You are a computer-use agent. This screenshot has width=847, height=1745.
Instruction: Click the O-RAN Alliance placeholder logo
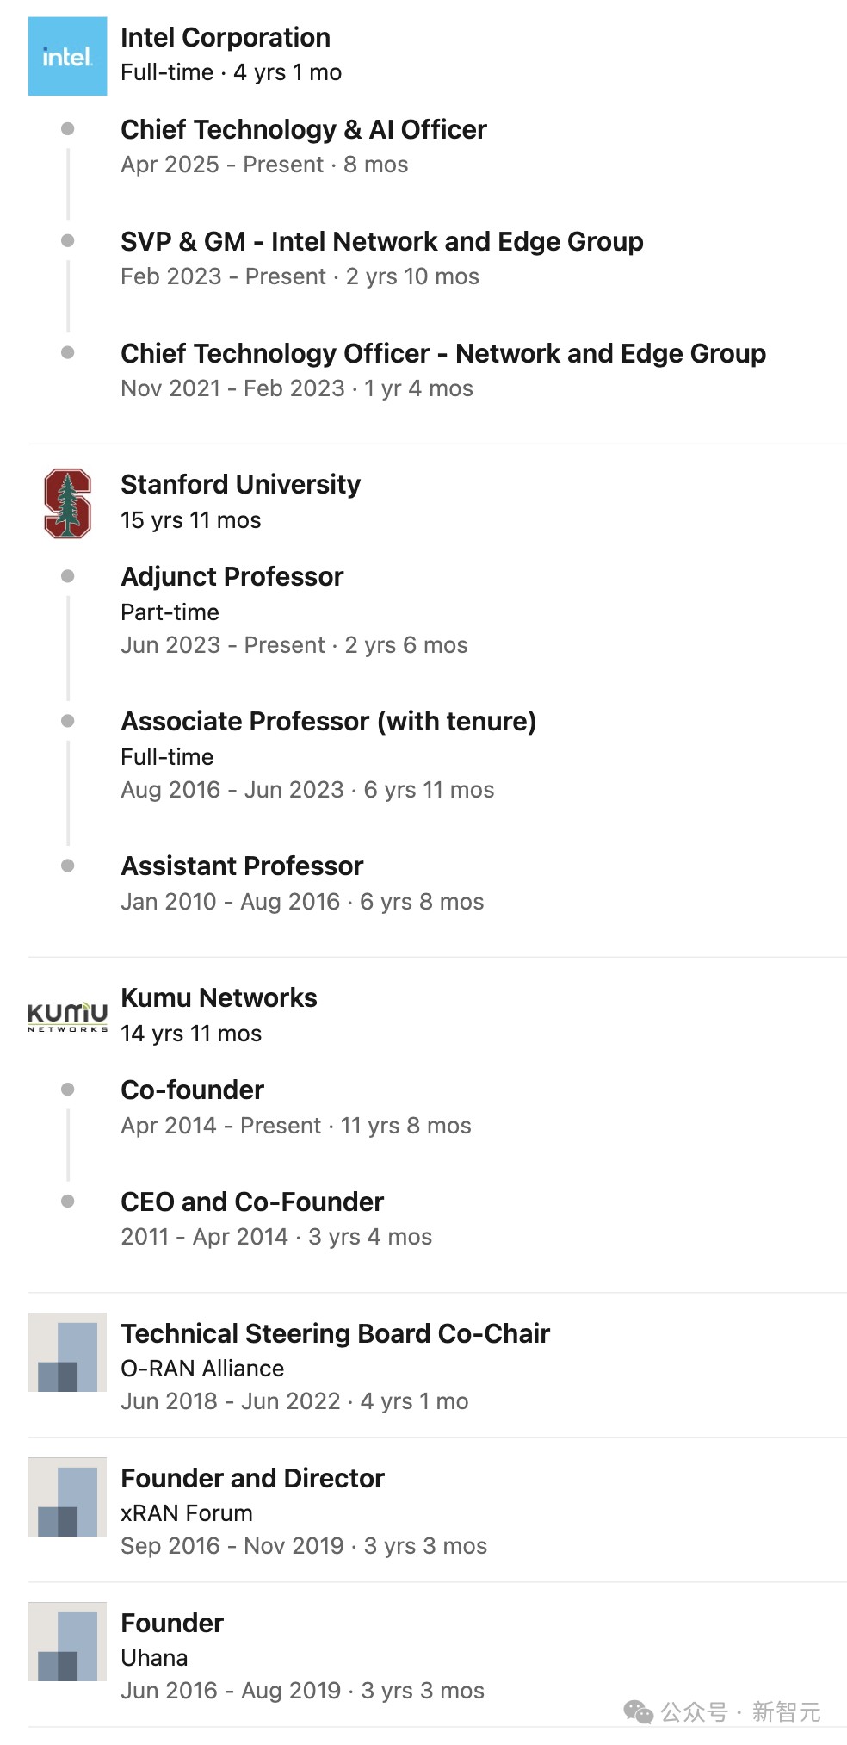(67, 1352)
